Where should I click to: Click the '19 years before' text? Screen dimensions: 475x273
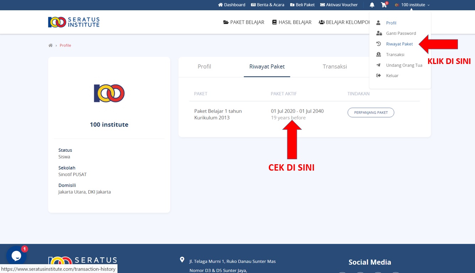pyautogui.click(x=288, y=118)
